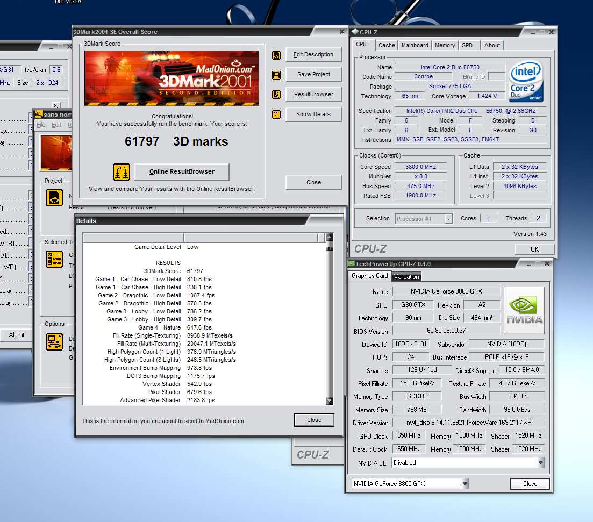Image resolution: width=593 pixels, height=522 pixels.
Task: Click the 3DMark2001 banner image
Action: (x=172, y=78)
